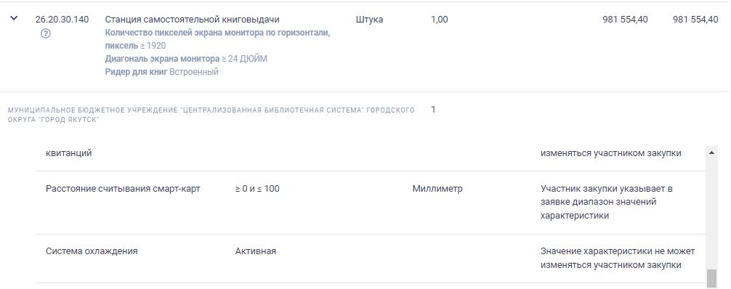Click the scrollbar track above the thumb
Image resolution: width=731 pixels, height=289 pixels.
click(x=711, y=213)
